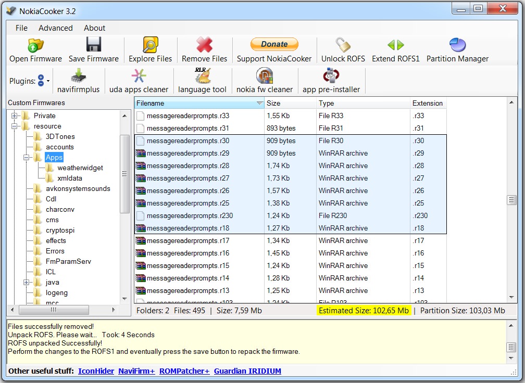Image resolution: width=525 pixels, height=383 pixels.
Task: Select the FmParamServ folder
Action: (x=68, y=261)
